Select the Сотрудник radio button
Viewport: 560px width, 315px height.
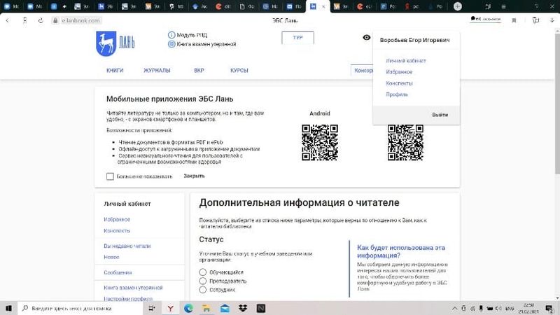203,290
